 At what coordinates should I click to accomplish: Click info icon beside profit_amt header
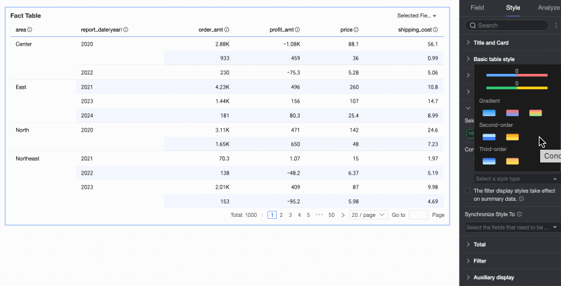click(x=298, y=30)
